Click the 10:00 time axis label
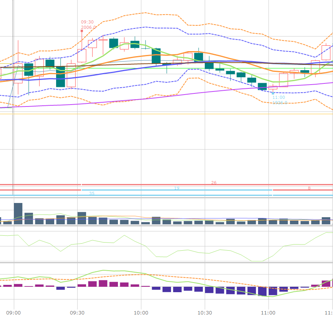Viewport: 333px width, 321px height. (x=141, y=313)
